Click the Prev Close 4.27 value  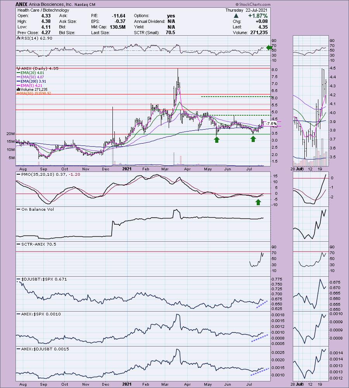[46, 33]
